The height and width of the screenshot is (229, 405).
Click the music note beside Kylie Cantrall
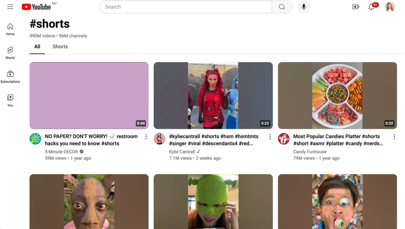click(199, 151)
